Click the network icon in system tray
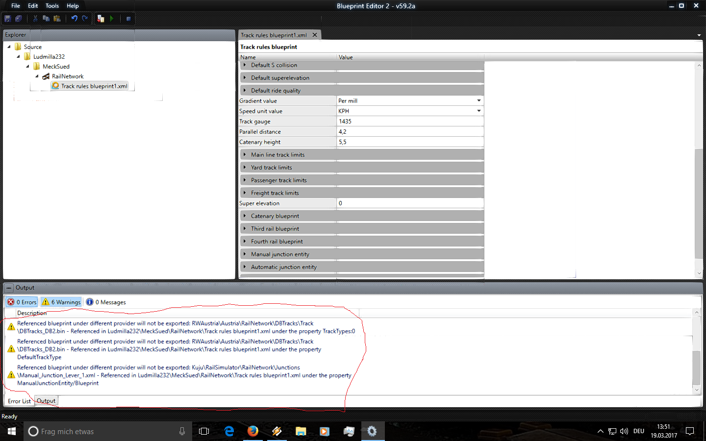The image size is (706, 441). point(612,431)
